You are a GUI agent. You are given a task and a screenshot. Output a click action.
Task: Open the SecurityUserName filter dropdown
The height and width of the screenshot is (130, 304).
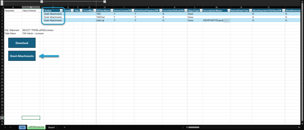tap(229, 10)
